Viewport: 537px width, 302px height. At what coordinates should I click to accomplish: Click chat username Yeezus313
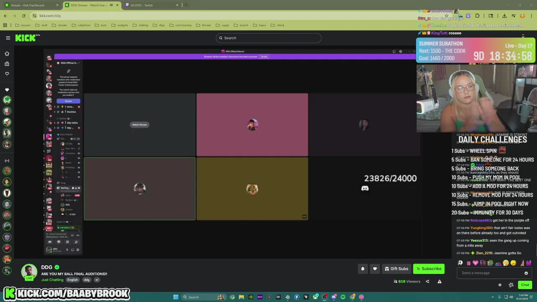pyautogui.click(x=479, y=241)
